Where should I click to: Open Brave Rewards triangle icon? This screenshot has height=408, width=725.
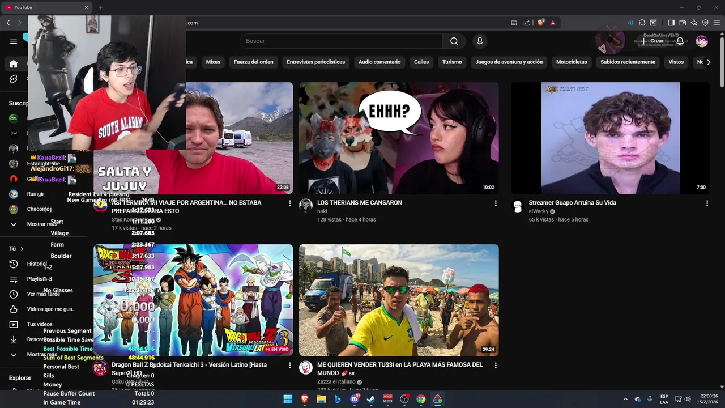coord(553,23)
